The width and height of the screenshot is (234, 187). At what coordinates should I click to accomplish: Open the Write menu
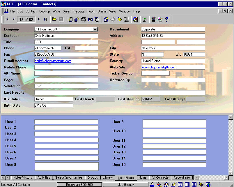coord(56,11)
